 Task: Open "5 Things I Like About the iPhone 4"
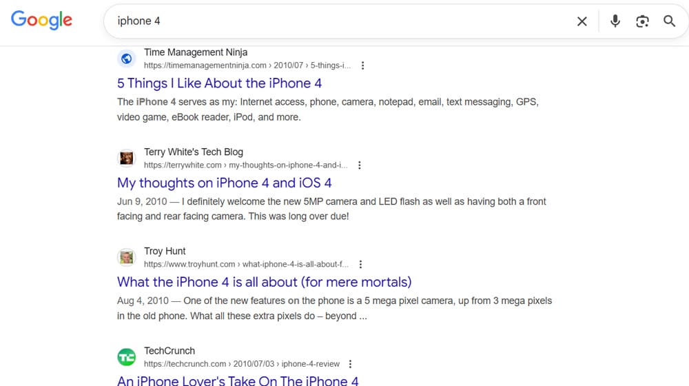219,83
